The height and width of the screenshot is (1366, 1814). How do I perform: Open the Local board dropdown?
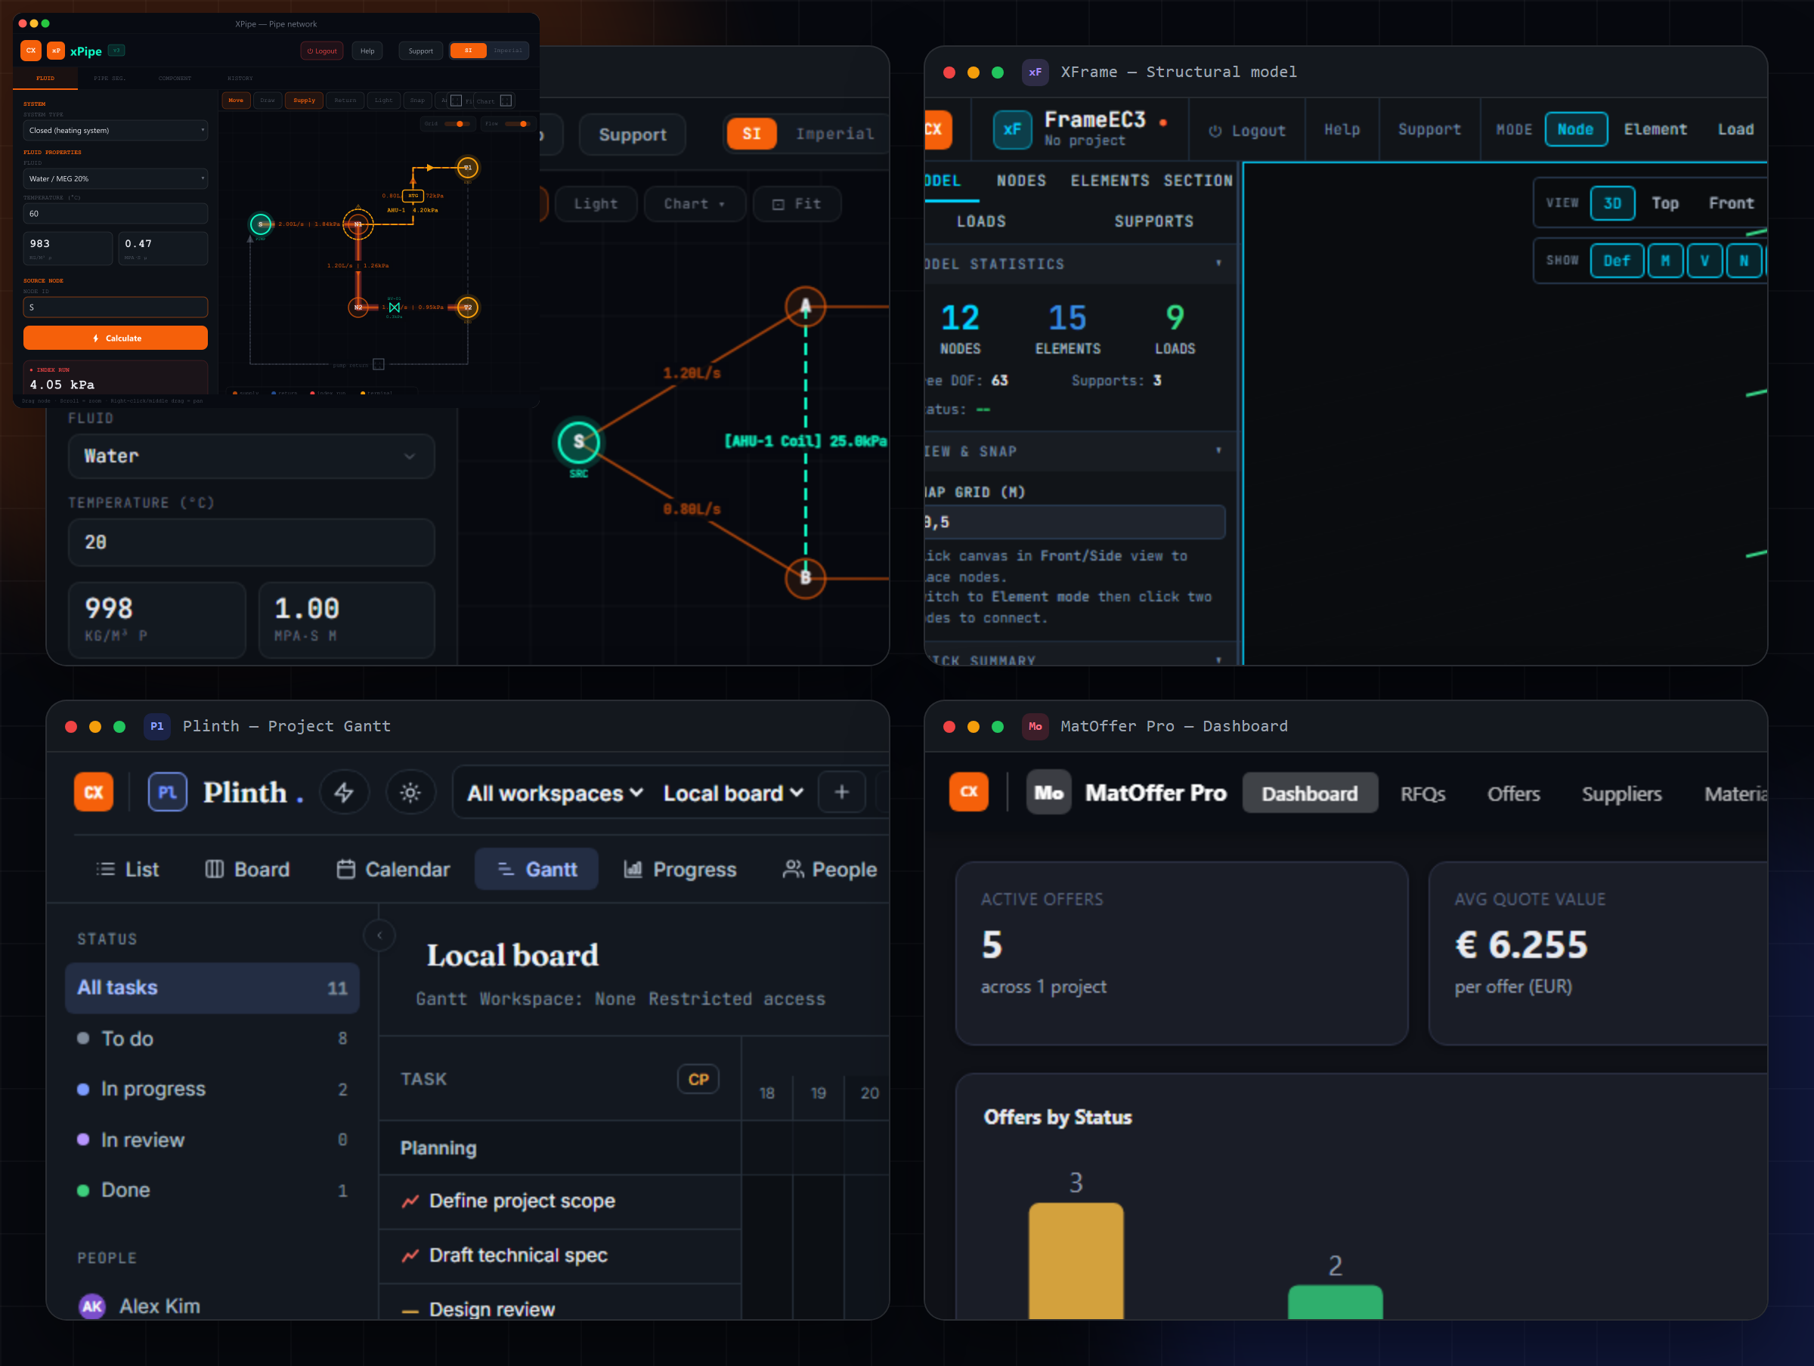733,793
